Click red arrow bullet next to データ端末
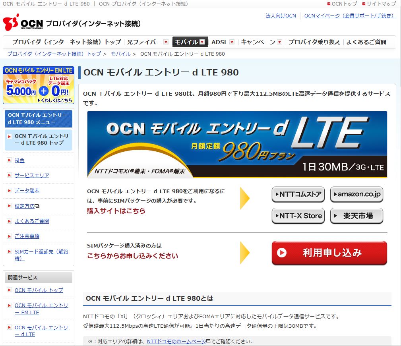 point(10,191)
